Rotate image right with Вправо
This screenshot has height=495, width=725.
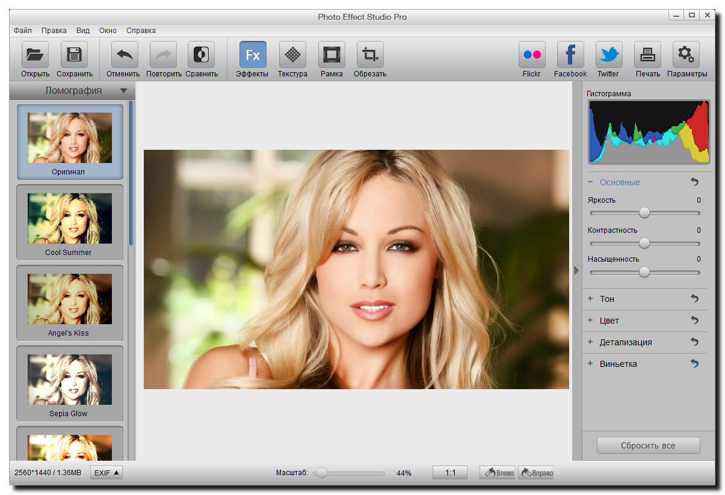[535, 473]
